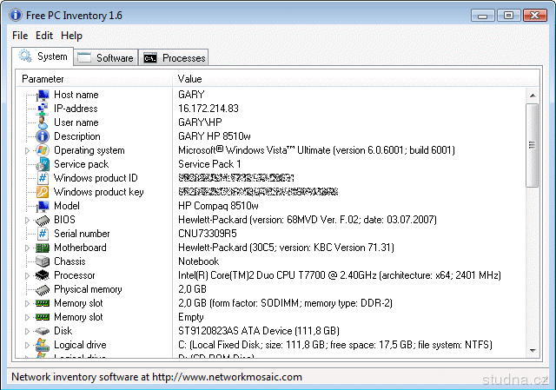Click the Physical memory module icon
This screenshot has height=390, width=556.
point(43,289)
